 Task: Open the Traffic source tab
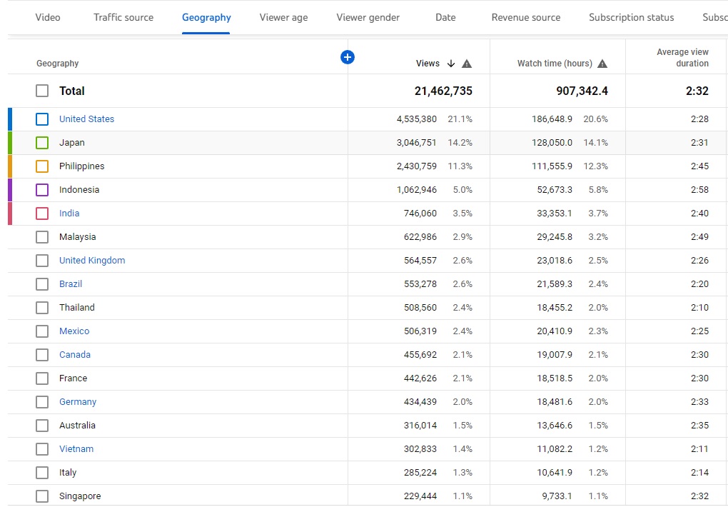pyautogui.click(x=123, y=18)
